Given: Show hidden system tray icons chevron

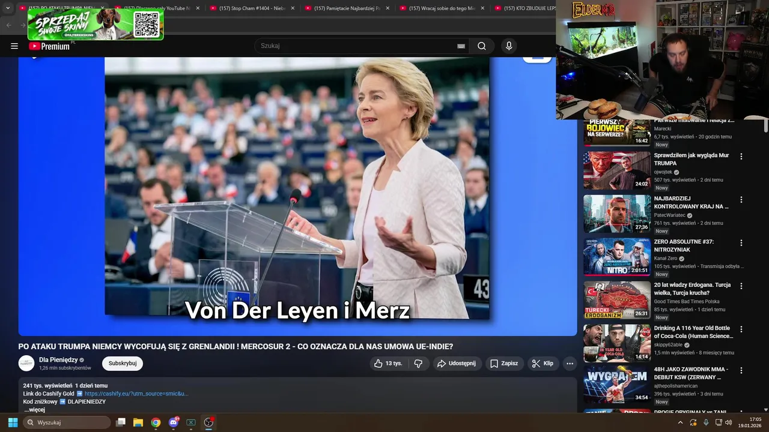Looking at the screenshot, I should (x=680, y=422).
